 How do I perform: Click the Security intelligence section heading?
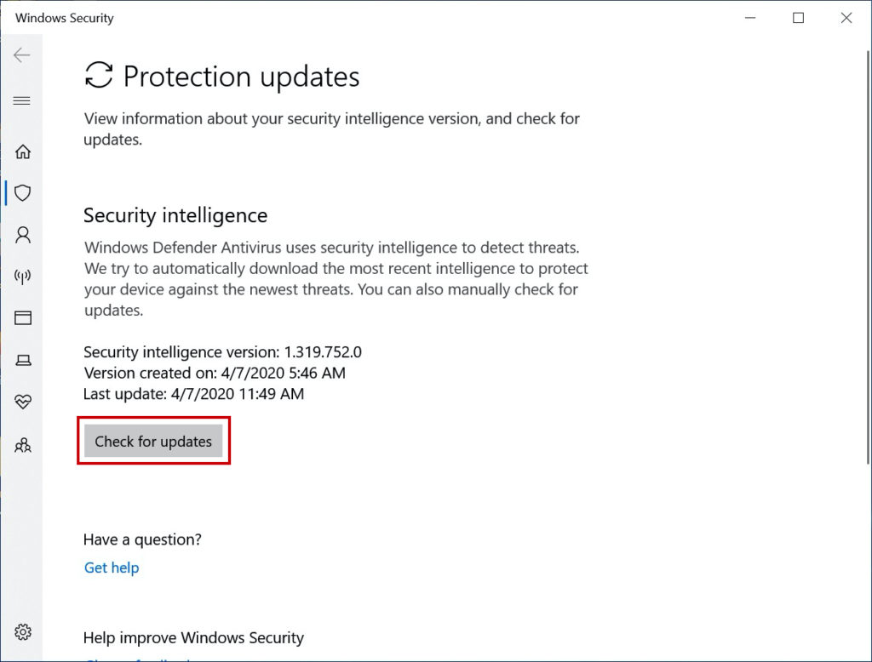coord(175,215)
